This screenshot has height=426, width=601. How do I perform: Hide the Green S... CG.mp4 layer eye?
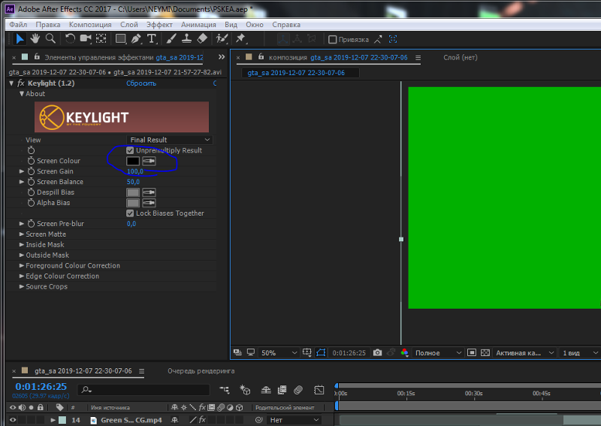pyautogui.click(x=13, y=420)
